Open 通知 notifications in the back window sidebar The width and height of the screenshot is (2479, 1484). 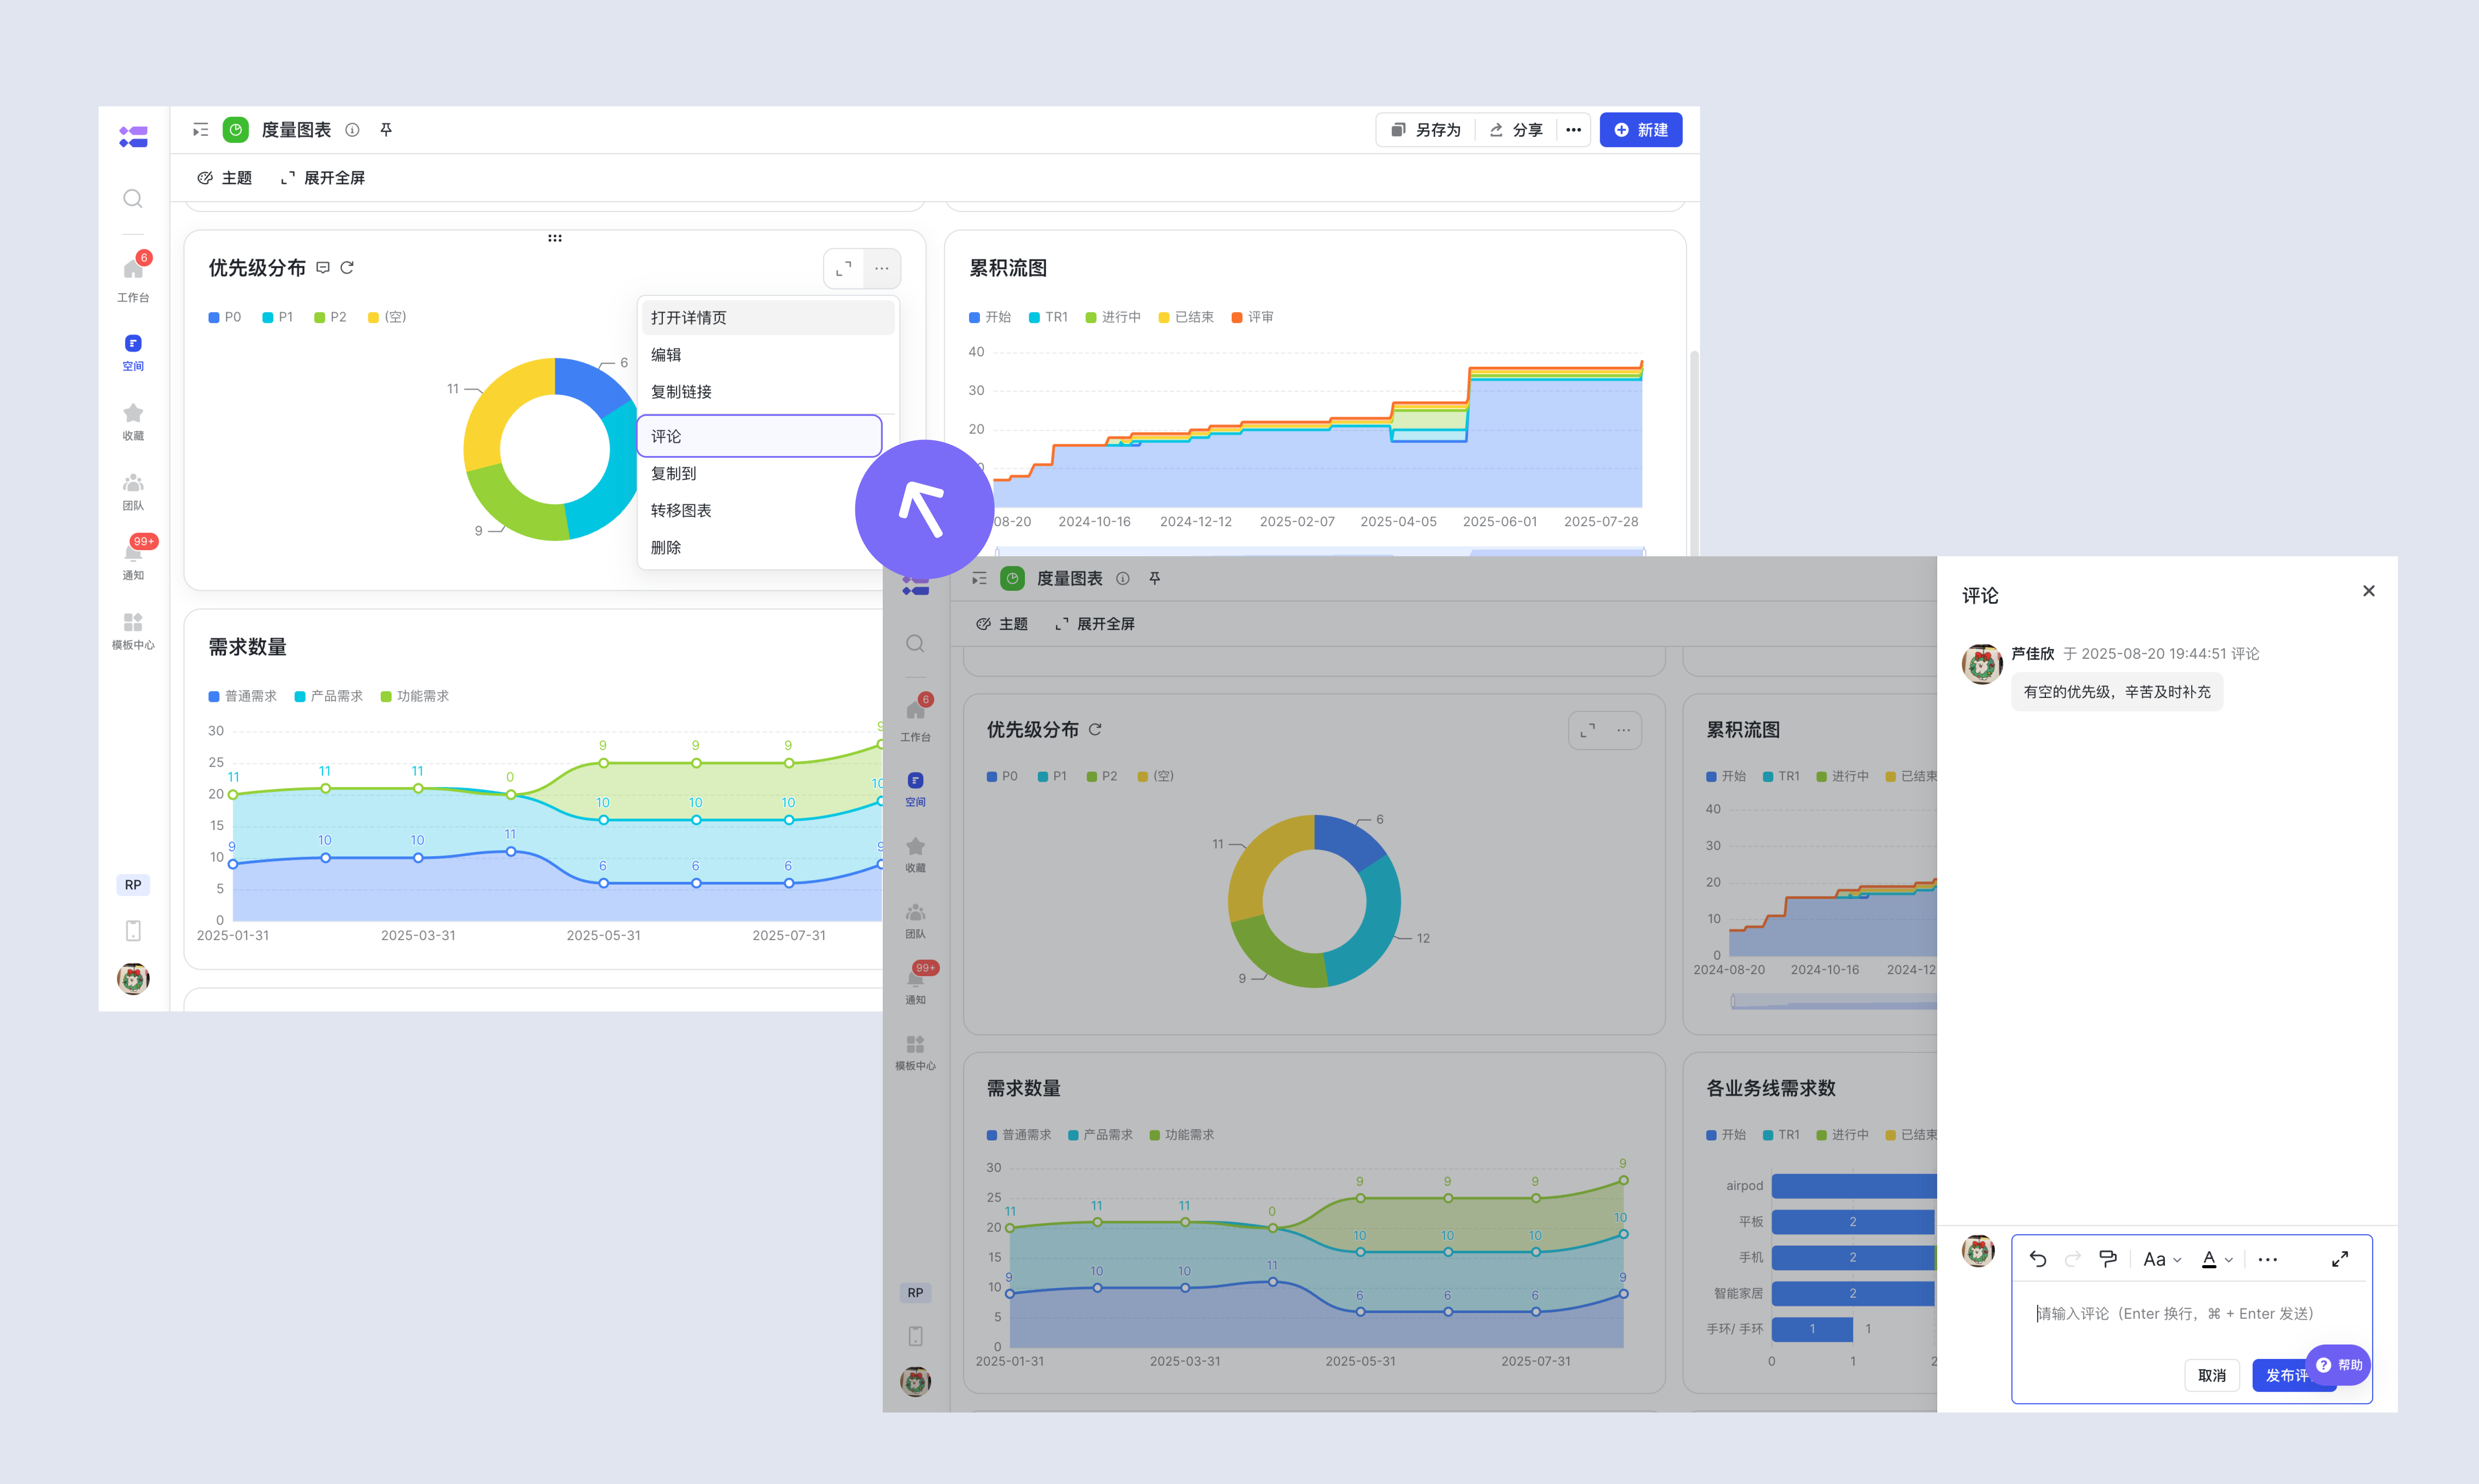[133, 561]
